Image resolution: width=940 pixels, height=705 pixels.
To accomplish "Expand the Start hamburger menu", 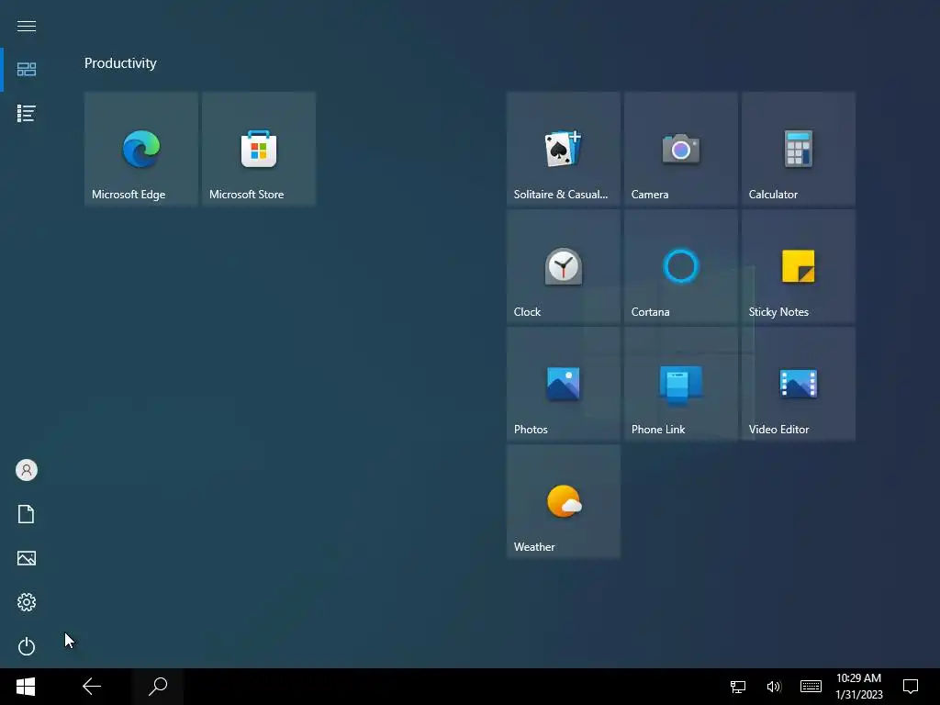I will tap(27, 26).
